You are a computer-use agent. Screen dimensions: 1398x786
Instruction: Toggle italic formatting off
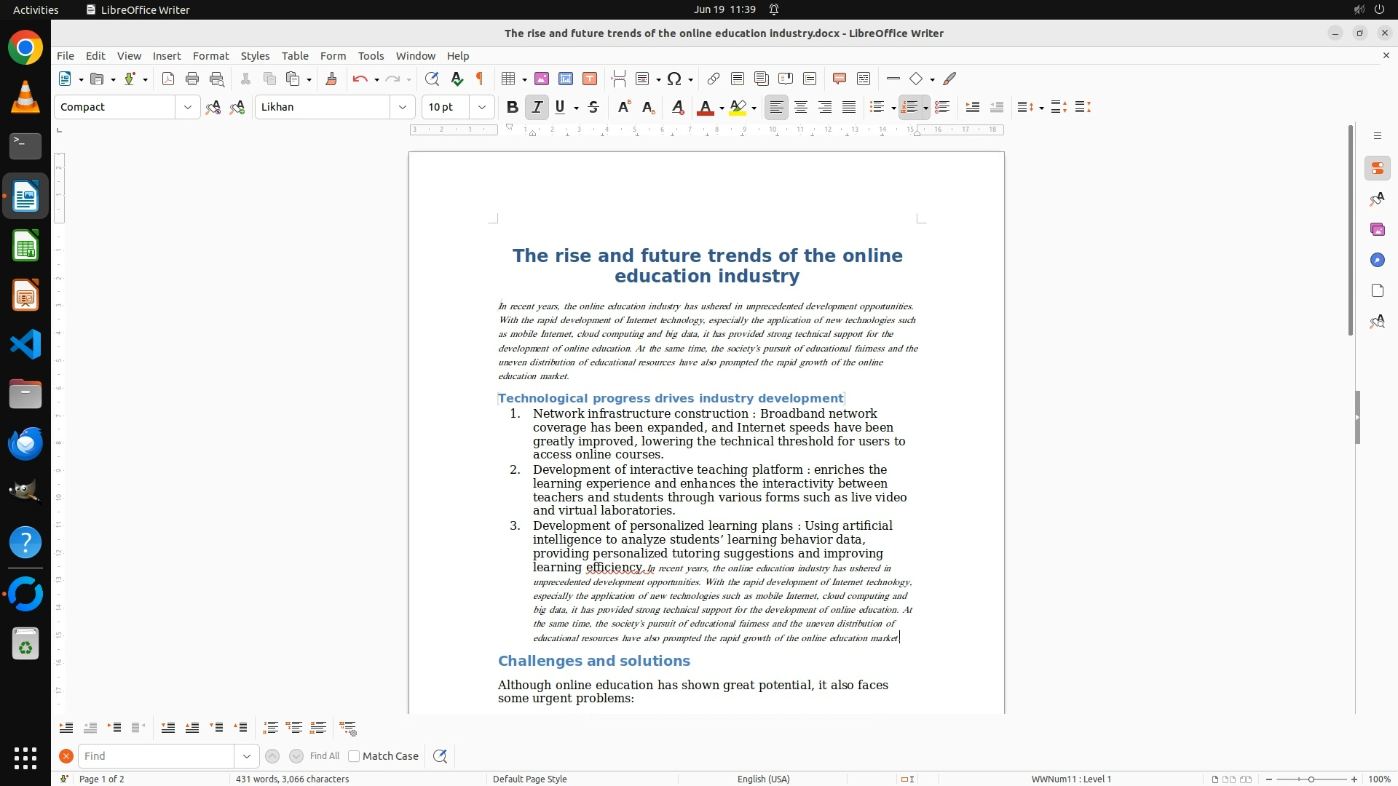[x=537, y=107]
